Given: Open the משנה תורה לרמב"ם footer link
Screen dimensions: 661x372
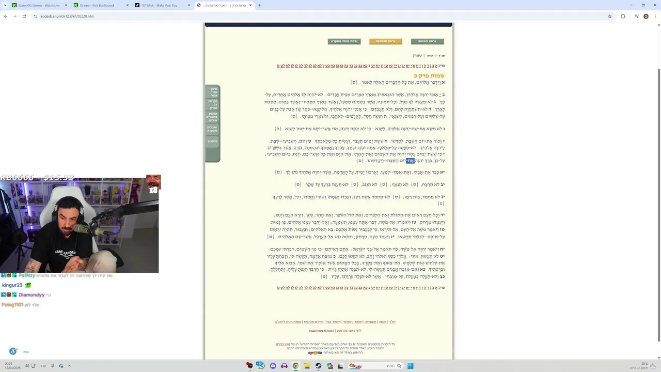Looking at the screenshot, I should (x=288, y=322).
